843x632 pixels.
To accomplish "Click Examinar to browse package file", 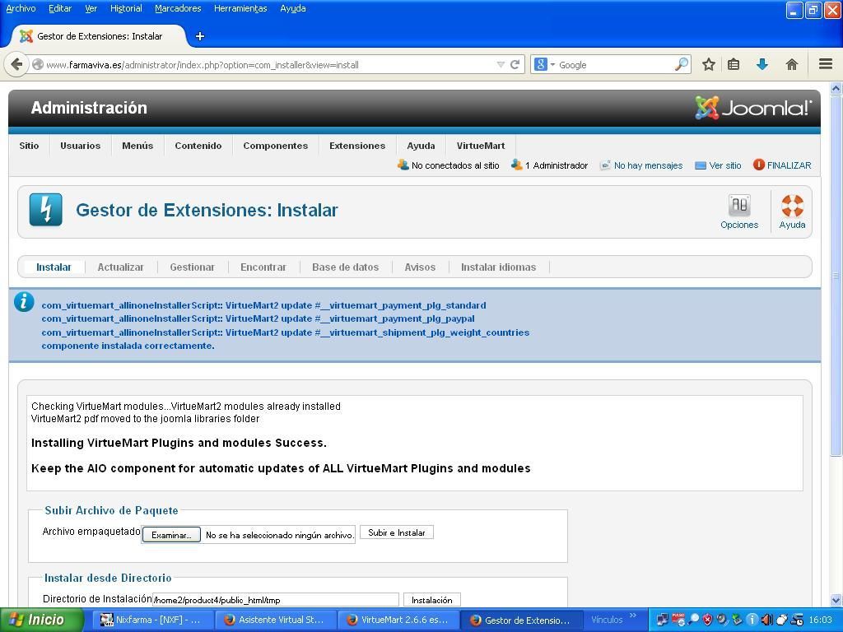I will pyautogui.click(x=171, y=535).
